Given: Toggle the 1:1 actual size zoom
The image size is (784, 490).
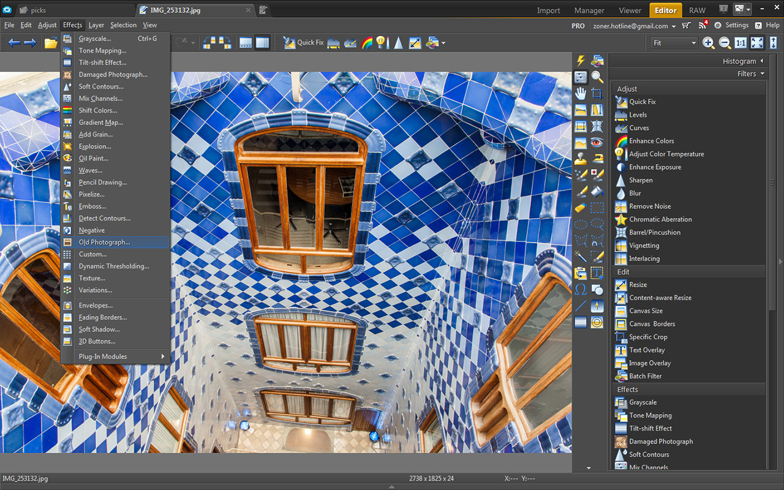Looking at the screenshot, I should 741,43.
